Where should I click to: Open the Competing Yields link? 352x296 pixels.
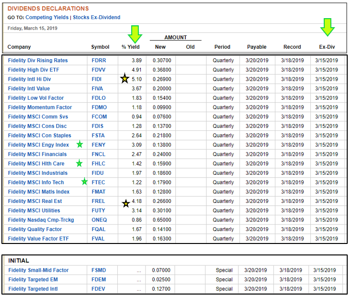tap(46, 18)
